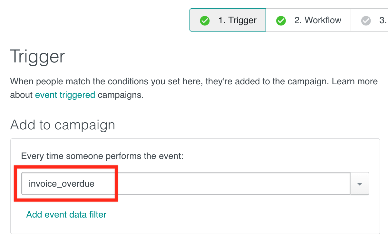
Task: Click the dropdown arrow next to invoice_overdue
Action: (359, 183)
